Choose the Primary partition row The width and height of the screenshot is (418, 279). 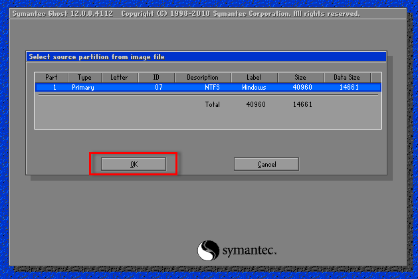[208, 88]
